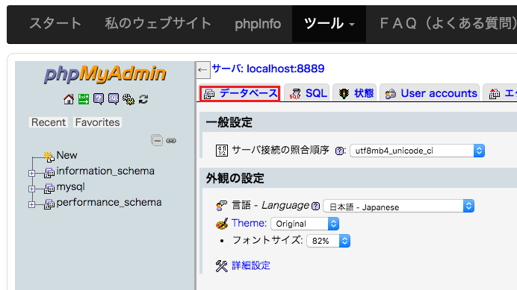The width and height of the screenshot is (517, 290).
Task: Select performance_schema database
Action: pyautogui.click(x=109, y=203)
